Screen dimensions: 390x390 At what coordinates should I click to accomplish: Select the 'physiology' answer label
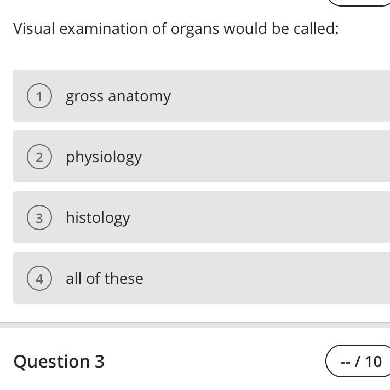point(104,157)
